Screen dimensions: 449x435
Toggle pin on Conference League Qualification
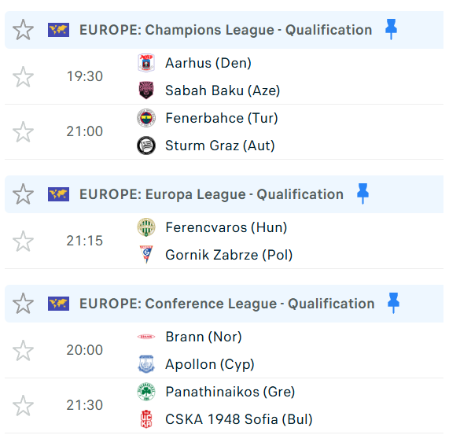[x=393, y=303]
